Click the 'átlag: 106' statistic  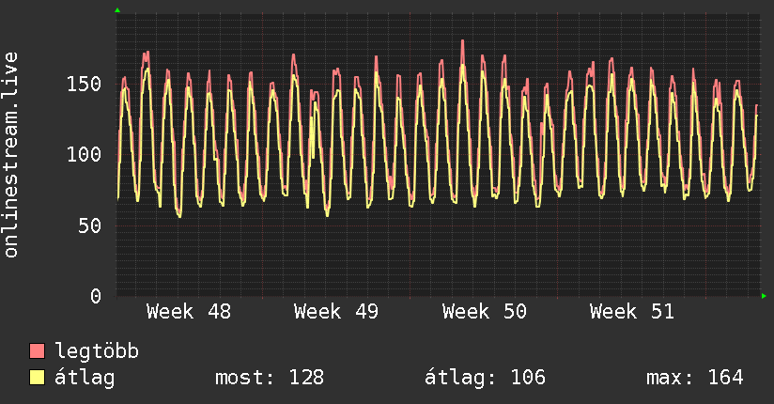(x=486, y=378)
